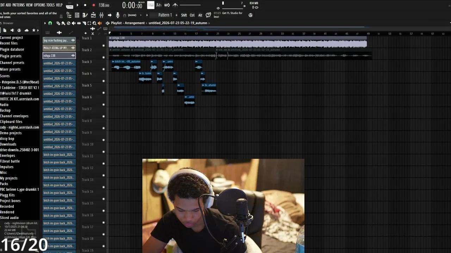Click the Shift key button
Image resolution: width=451 pixels, height=253 pixels.
pos(184,15)
